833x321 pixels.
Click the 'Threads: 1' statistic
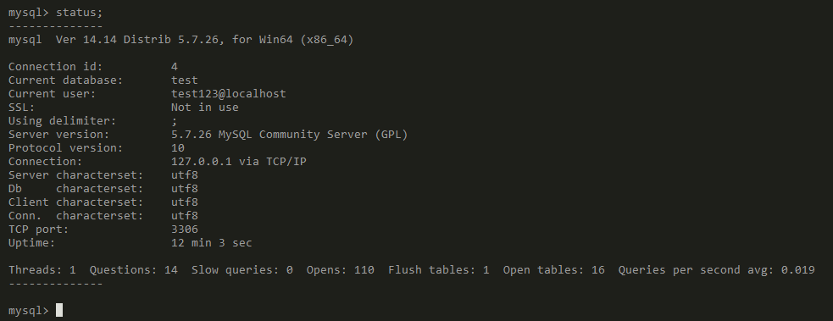[42, 270]
